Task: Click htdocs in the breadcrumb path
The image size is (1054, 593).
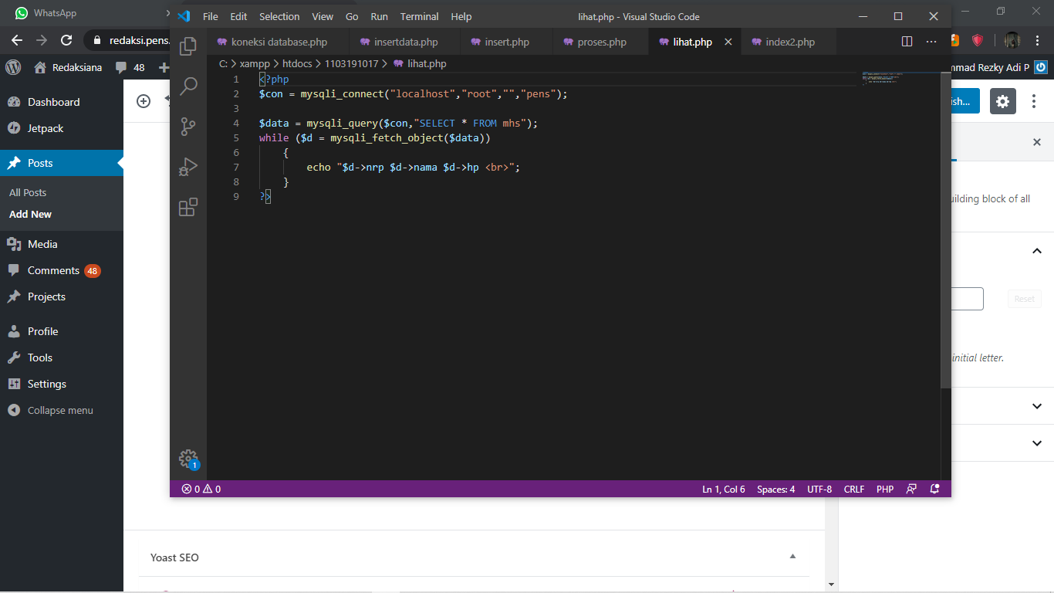Action: [297, 63]
